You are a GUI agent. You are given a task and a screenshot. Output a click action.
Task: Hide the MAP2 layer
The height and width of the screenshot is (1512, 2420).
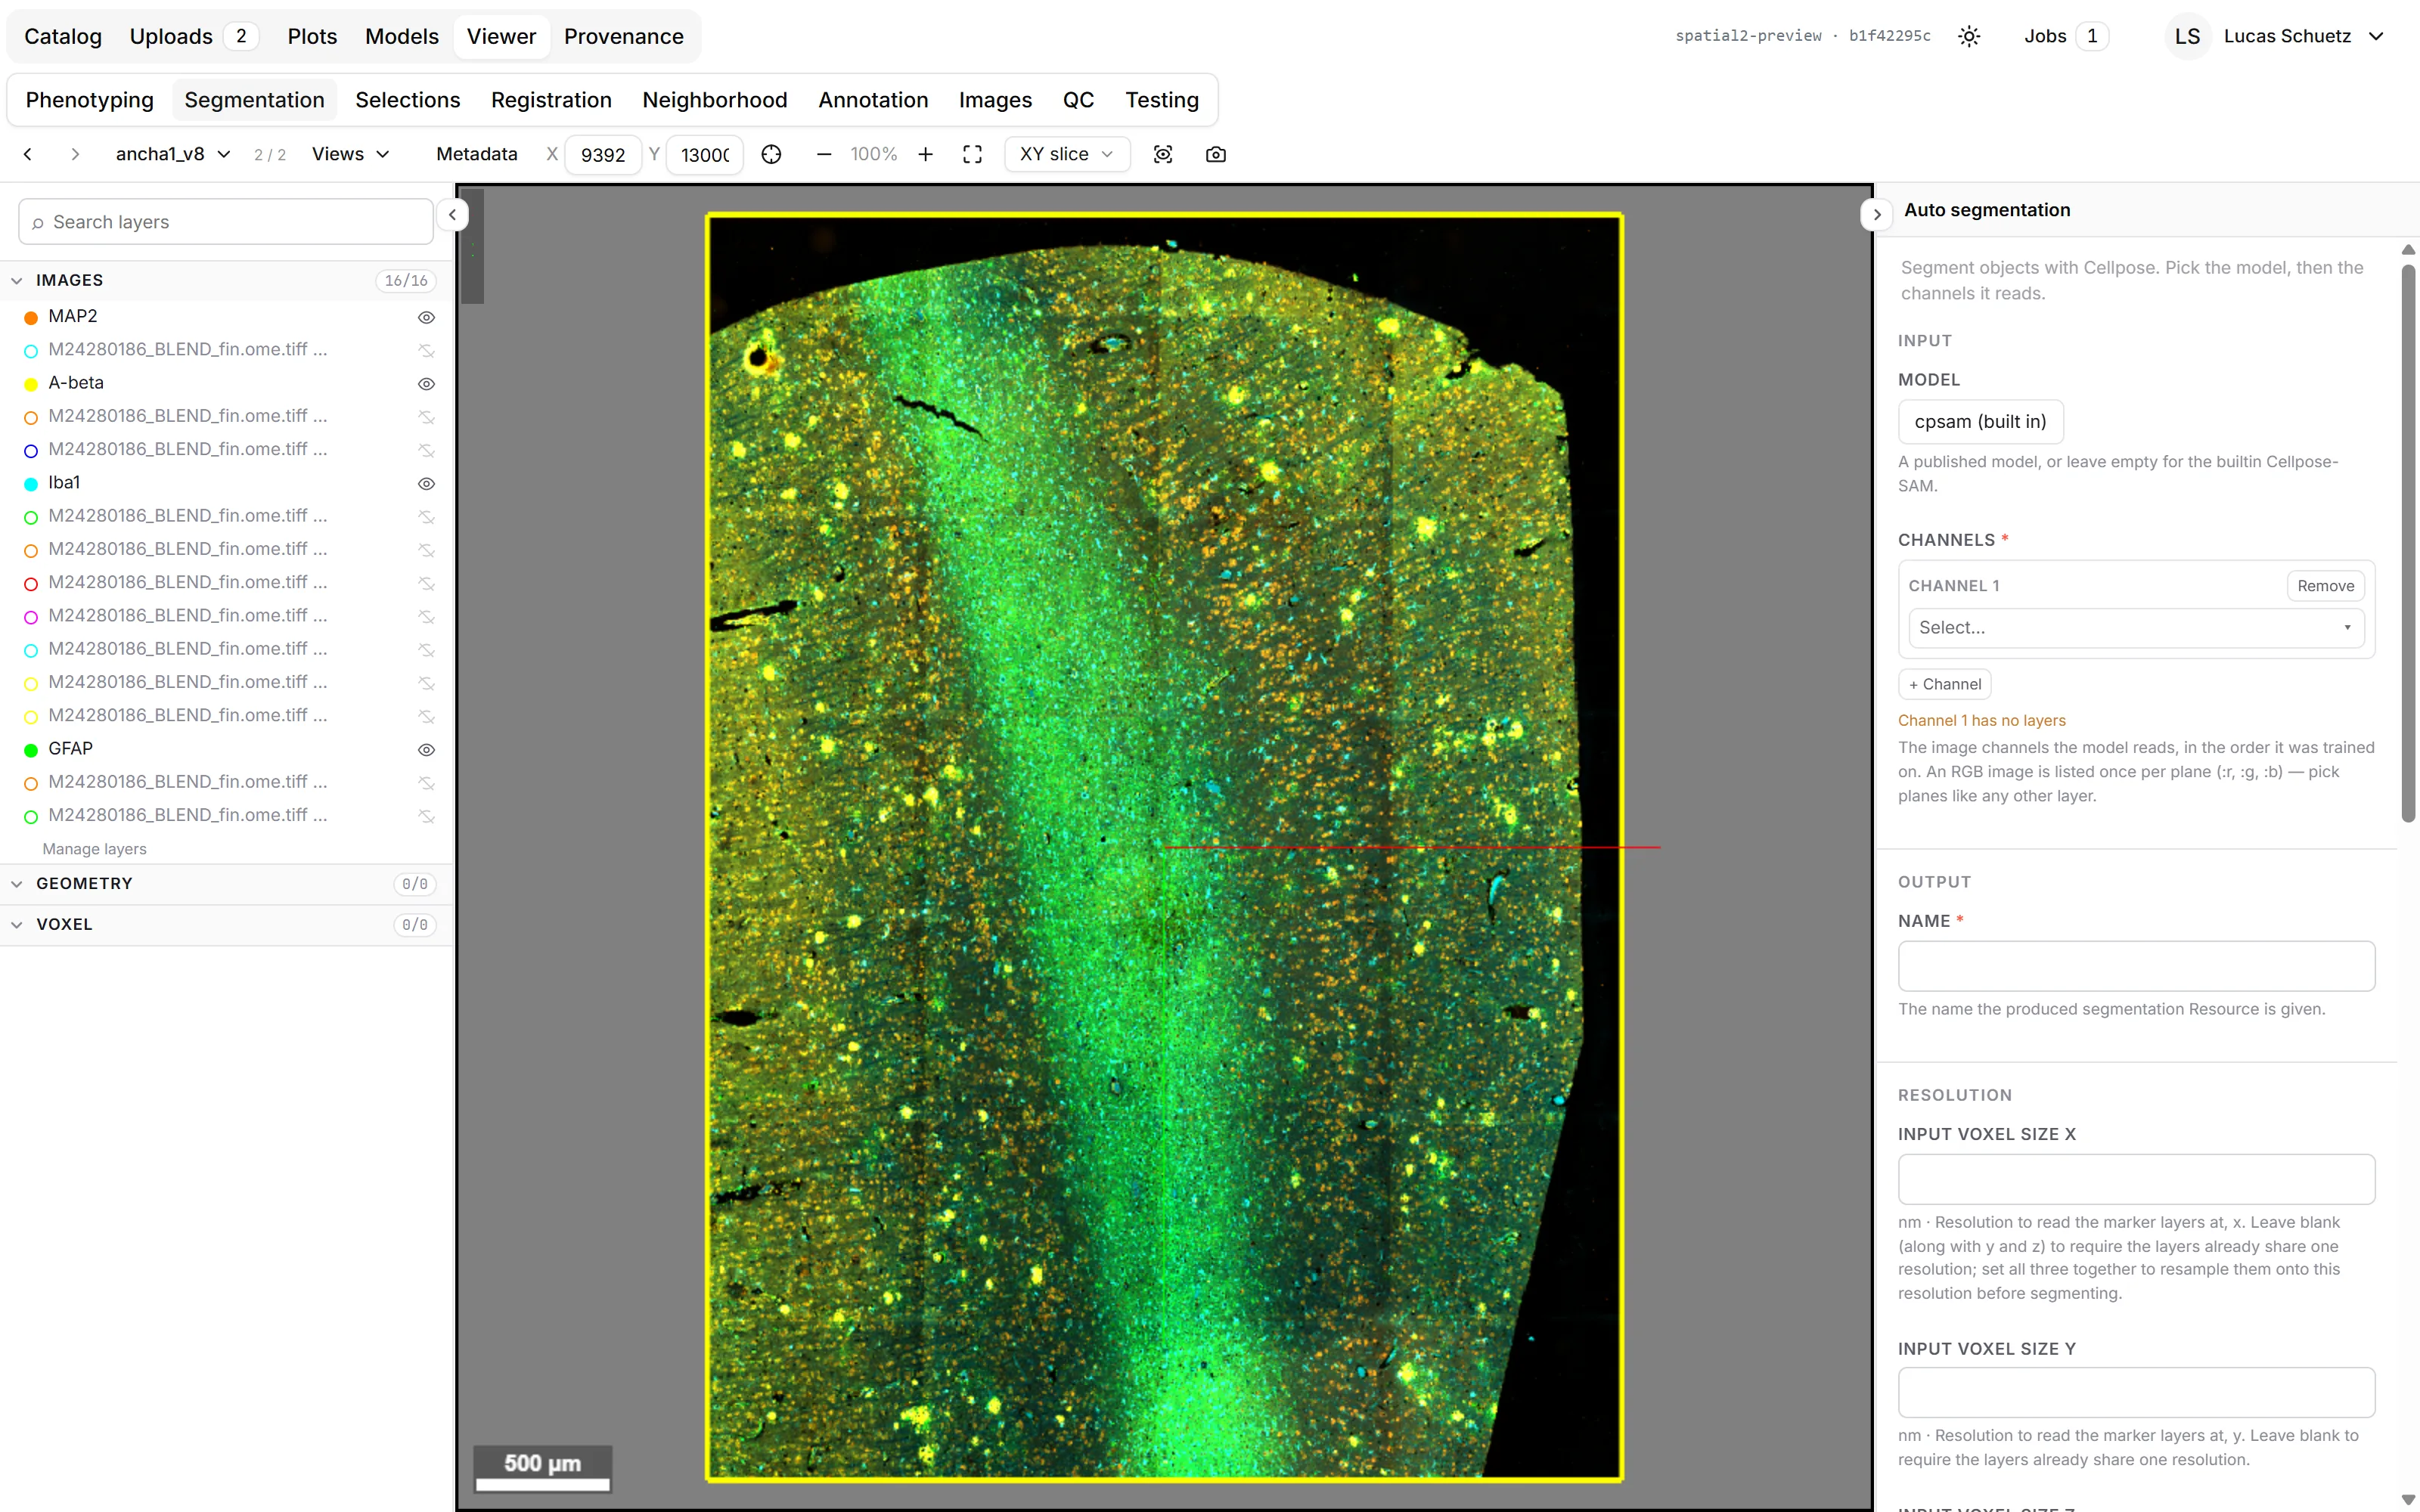pos(426,317)
